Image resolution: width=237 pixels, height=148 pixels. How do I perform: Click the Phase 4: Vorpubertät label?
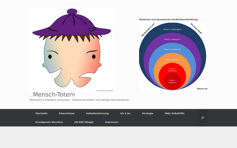[172, 49]
